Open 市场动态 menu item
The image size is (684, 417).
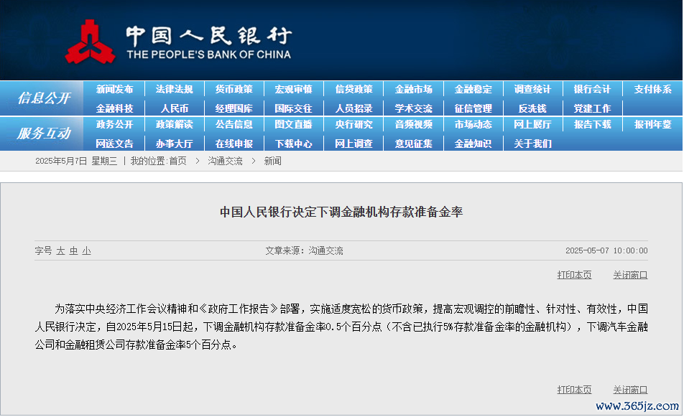point(473,125)
